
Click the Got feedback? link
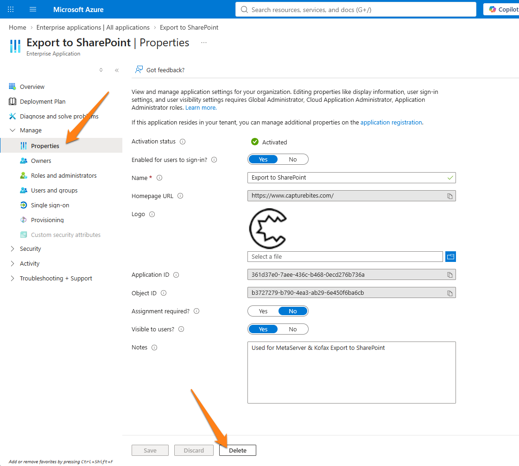click(x=165, y=70)
